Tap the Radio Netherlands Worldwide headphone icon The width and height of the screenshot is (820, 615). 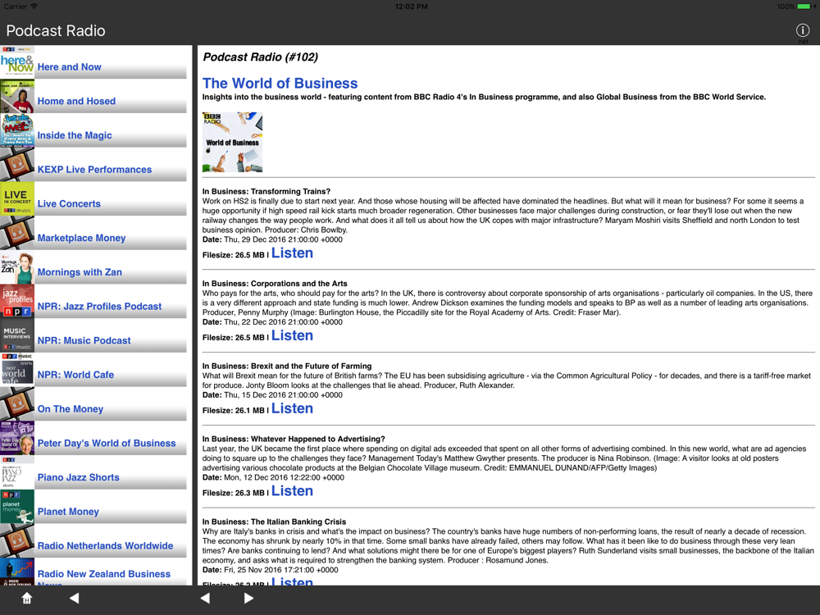coord(17,540)
